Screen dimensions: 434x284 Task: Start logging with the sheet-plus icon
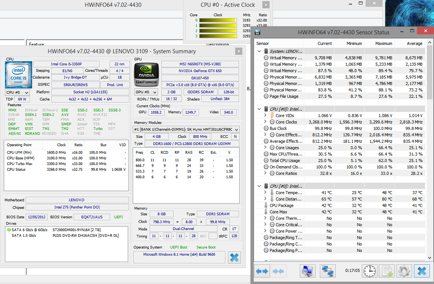pyautogui.click(x=387, y=271)
